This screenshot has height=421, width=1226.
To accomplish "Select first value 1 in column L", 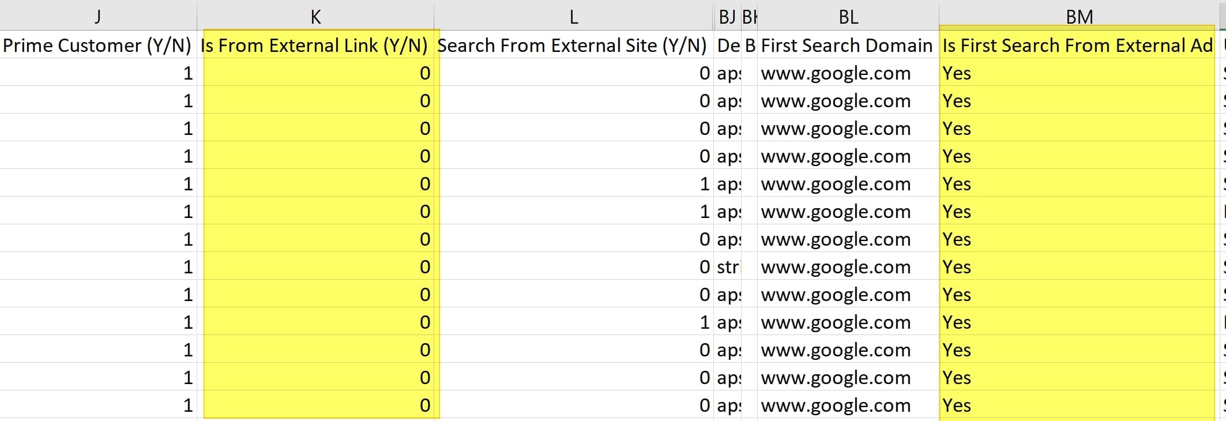I will pos(574,183).
